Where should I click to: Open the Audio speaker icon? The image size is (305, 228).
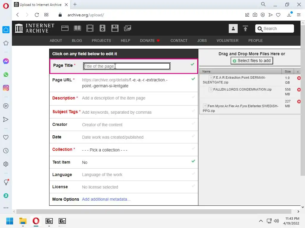coord(102,28)
